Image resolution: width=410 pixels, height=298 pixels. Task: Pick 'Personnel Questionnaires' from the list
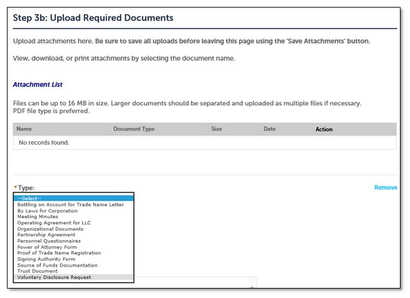pyautogui.click(x=74, y=241)
